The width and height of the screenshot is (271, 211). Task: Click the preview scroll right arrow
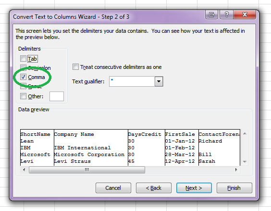pyautogui.click(x=236, y=170)
